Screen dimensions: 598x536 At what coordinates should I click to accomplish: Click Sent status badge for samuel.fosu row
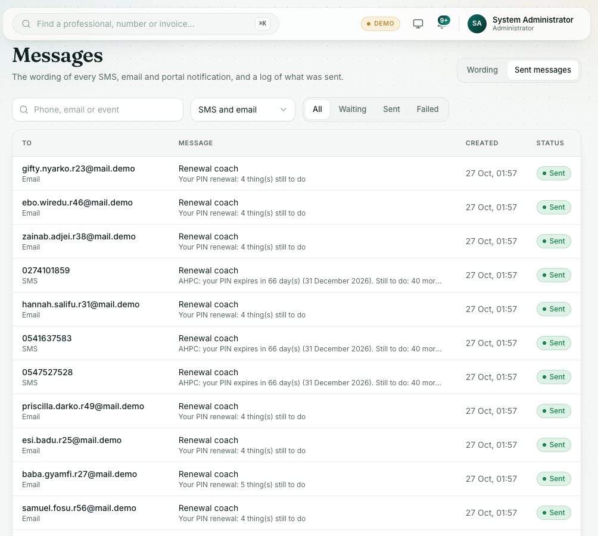pos(553,513)
